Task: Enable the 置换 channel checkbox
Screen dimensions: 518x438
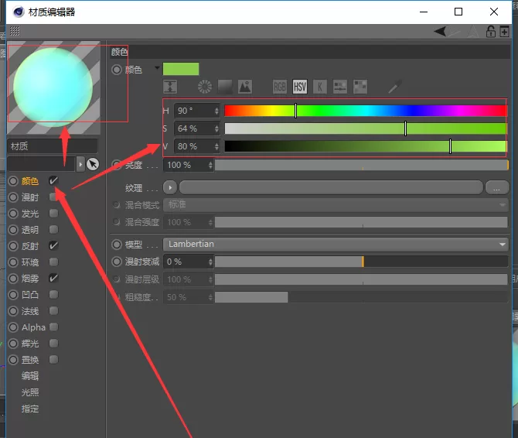Action: (x=53, y=360)
